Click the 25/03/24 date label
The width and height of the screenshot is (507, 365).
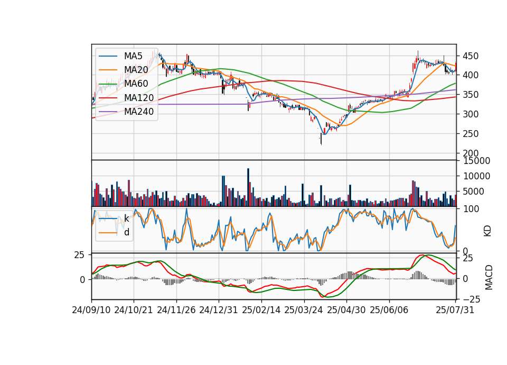coord(304,310)
